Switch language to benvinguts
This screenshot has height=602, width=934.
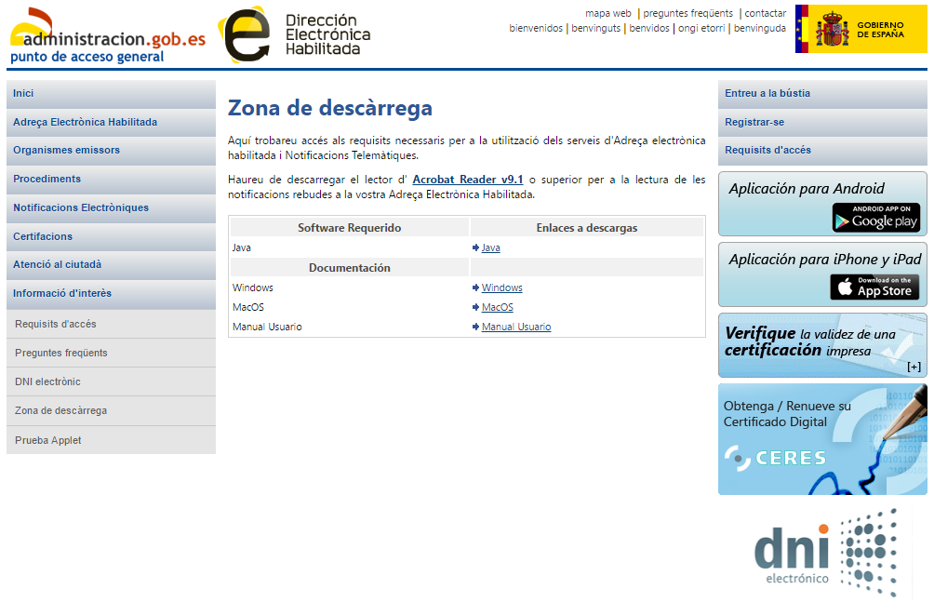(x=596, y=28)
